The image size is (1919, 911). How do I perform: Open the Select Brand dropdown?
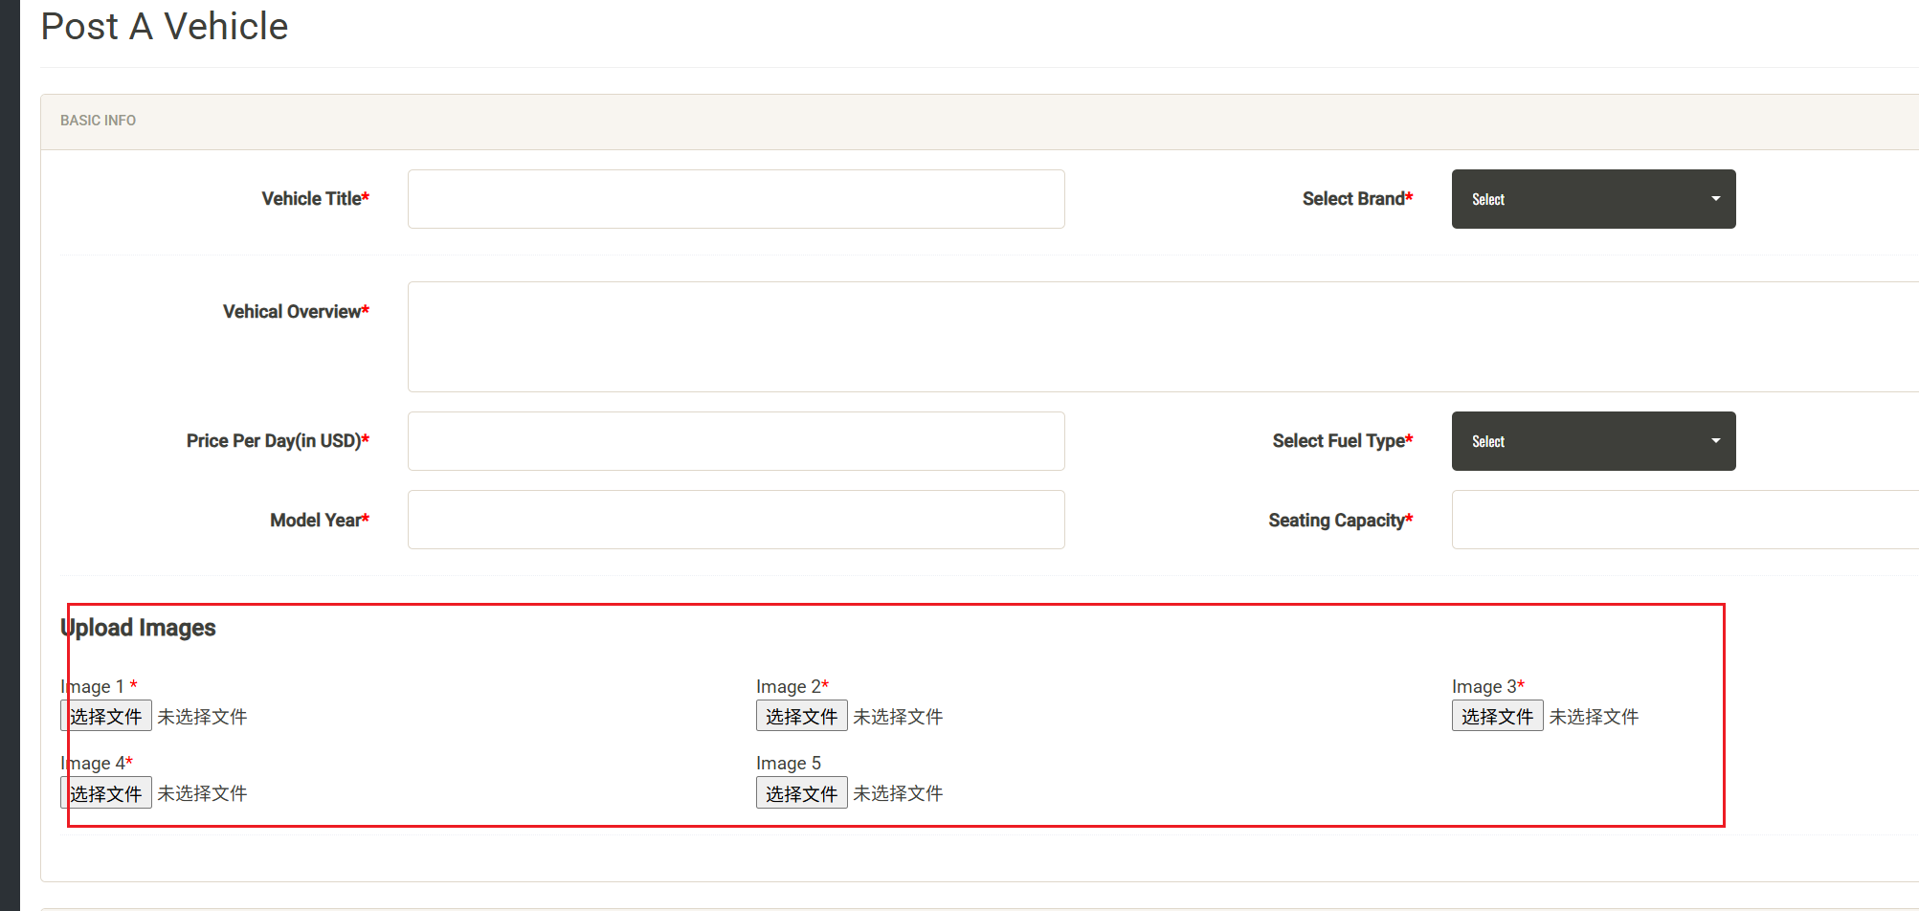tap(1593, 199)
